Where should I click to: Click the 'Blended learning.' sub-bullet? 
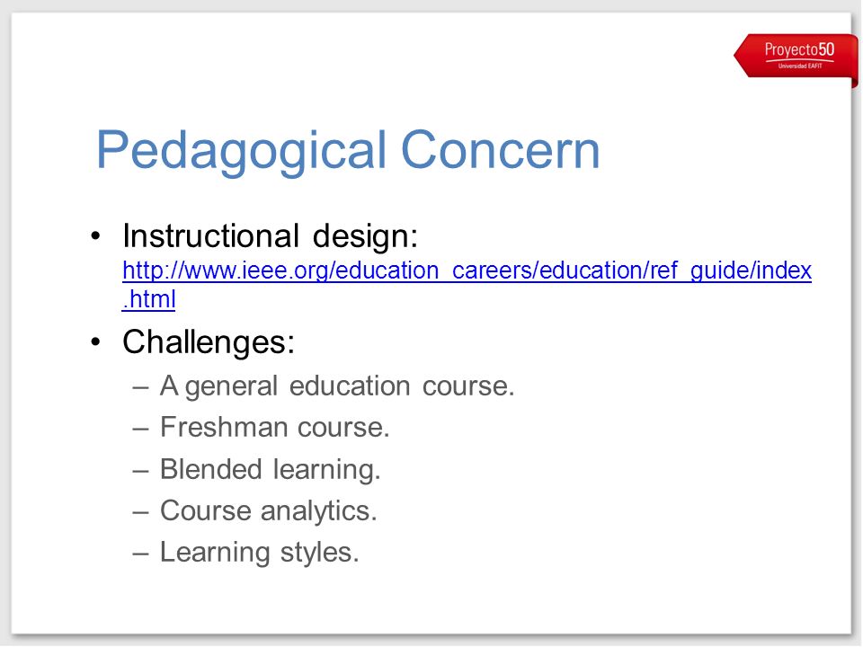[x=271, y=470]
